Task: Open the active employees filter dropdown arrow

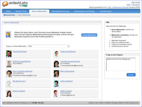Action: pos(68,46)
